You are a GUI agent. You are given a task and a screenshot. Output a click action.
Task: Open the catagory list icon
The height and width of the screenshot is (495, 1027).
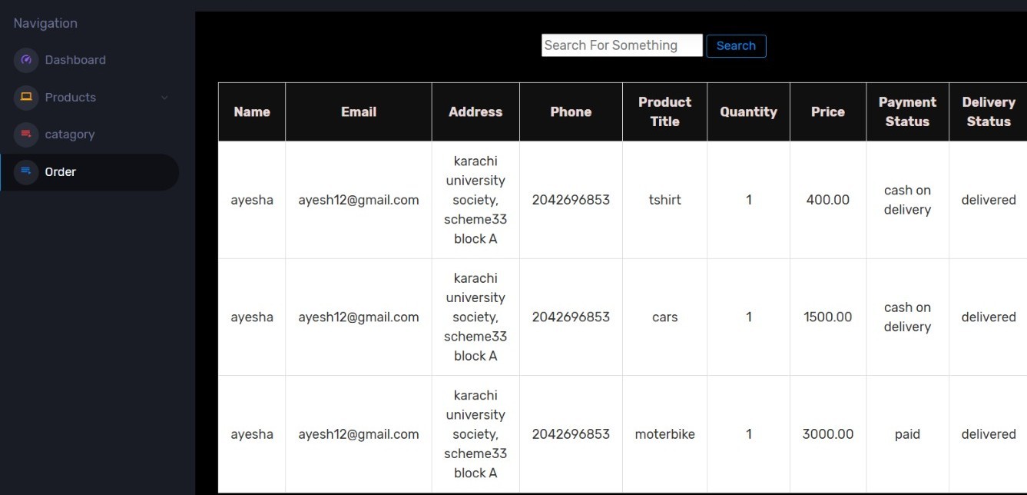(26, 134)
